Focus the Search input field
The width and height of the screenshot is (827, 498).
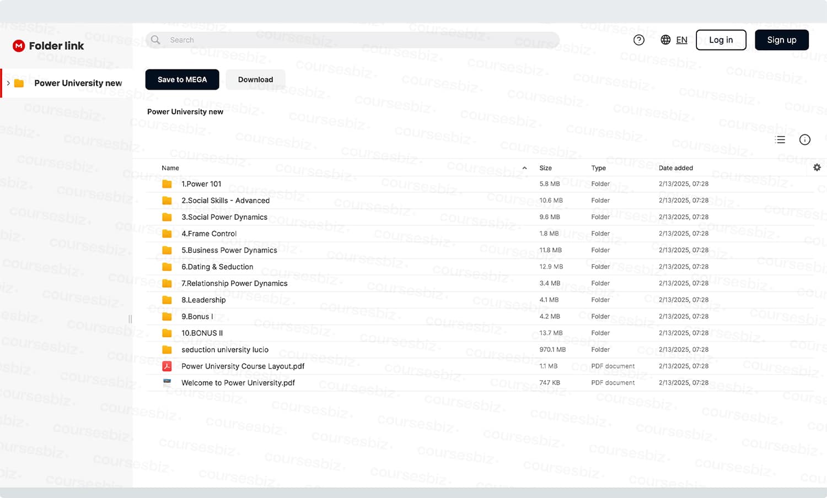(353, 40)
